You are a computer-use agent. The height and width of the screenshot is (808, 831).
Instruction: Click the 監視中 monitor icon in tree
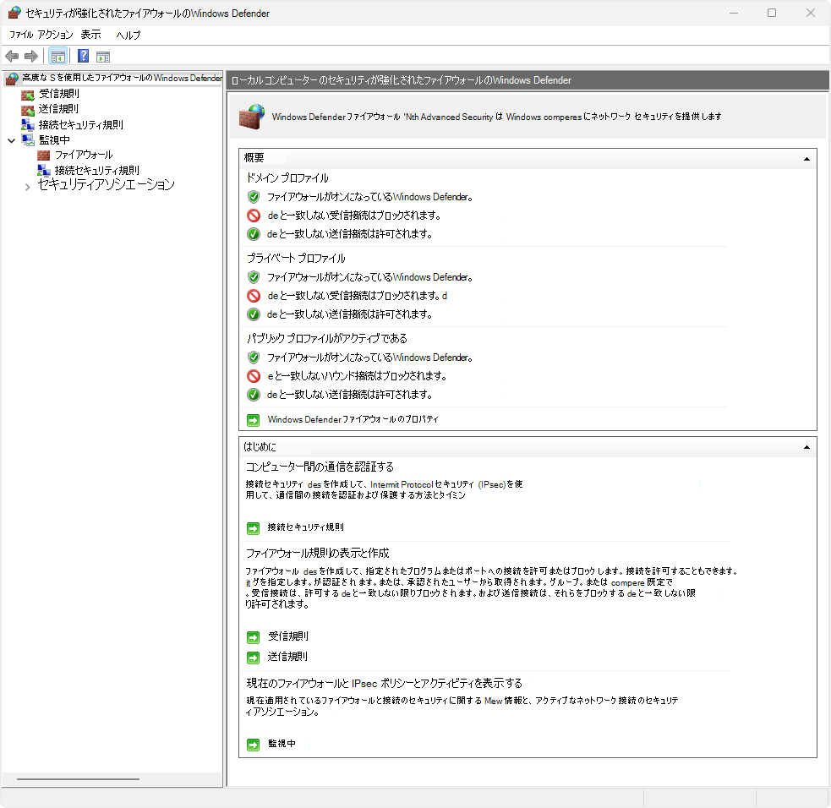[x=28, y=140]
